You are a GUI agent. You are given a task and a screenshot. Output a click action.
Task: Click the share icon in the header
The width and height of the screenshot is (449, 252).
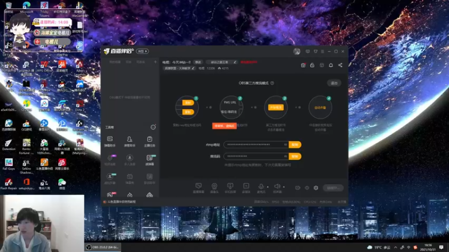pyautogui.click(x=340, y=65)
